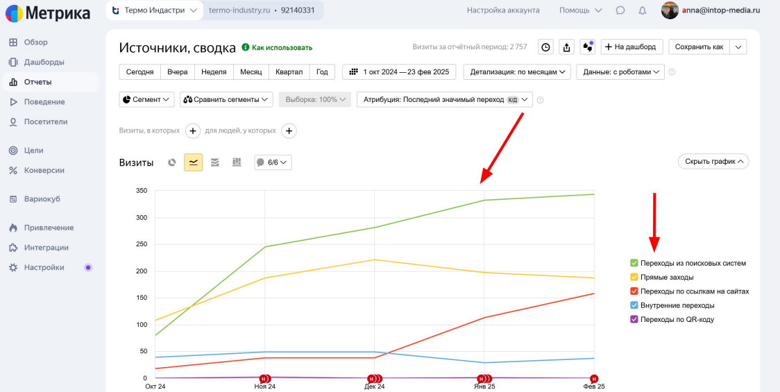Viewport: 780px width, 392px height.
Task: Go to 'Конверсии' sidebar item
Action: (x=44, y=170)
